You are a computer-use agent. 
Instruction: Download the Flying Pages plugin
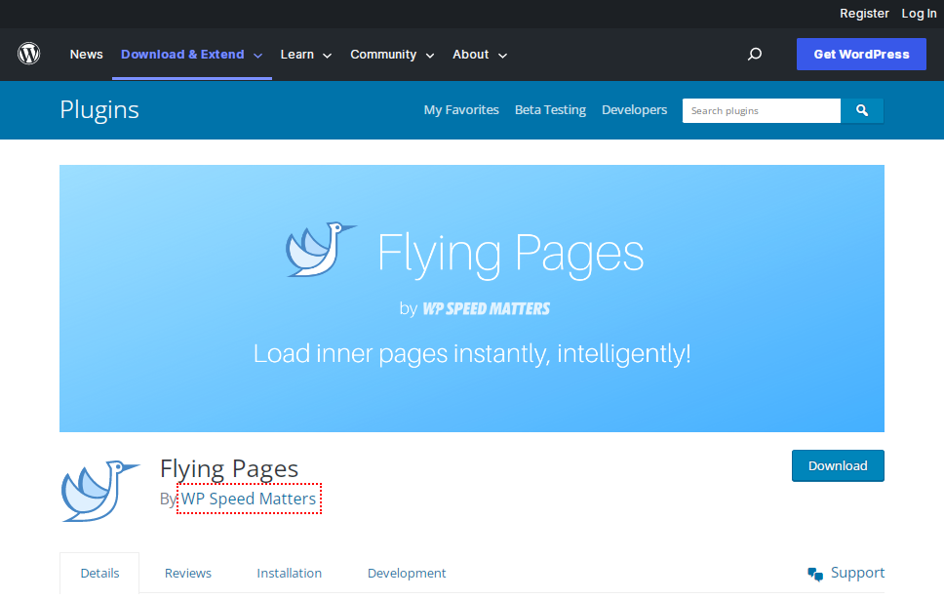tap(837, 465)
